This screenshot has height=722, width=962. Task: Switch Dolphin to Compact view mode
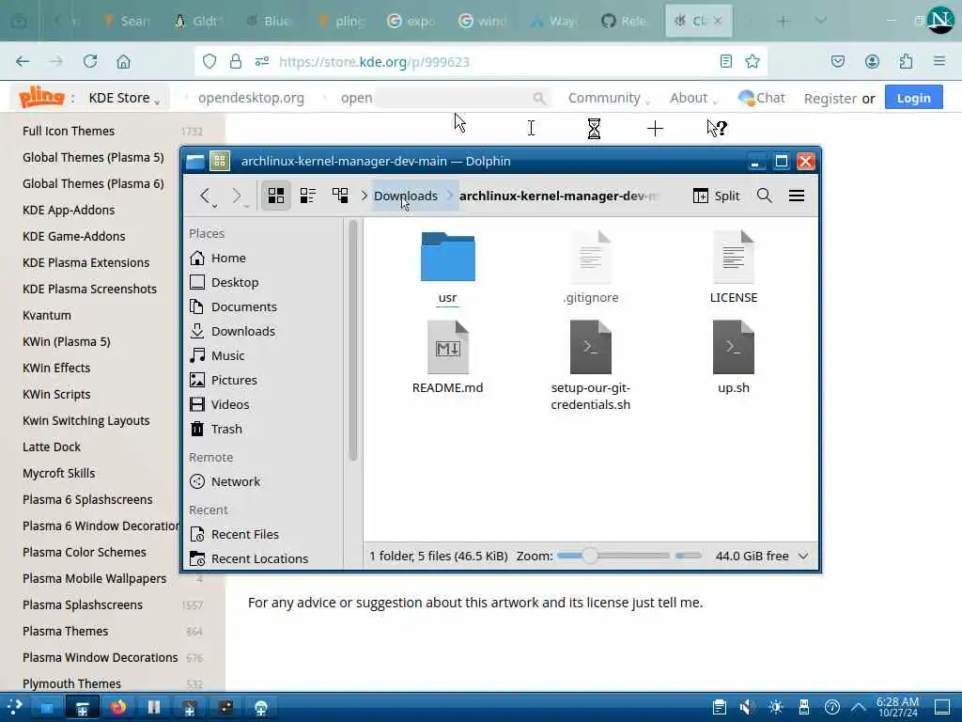[x=307, y=196]
